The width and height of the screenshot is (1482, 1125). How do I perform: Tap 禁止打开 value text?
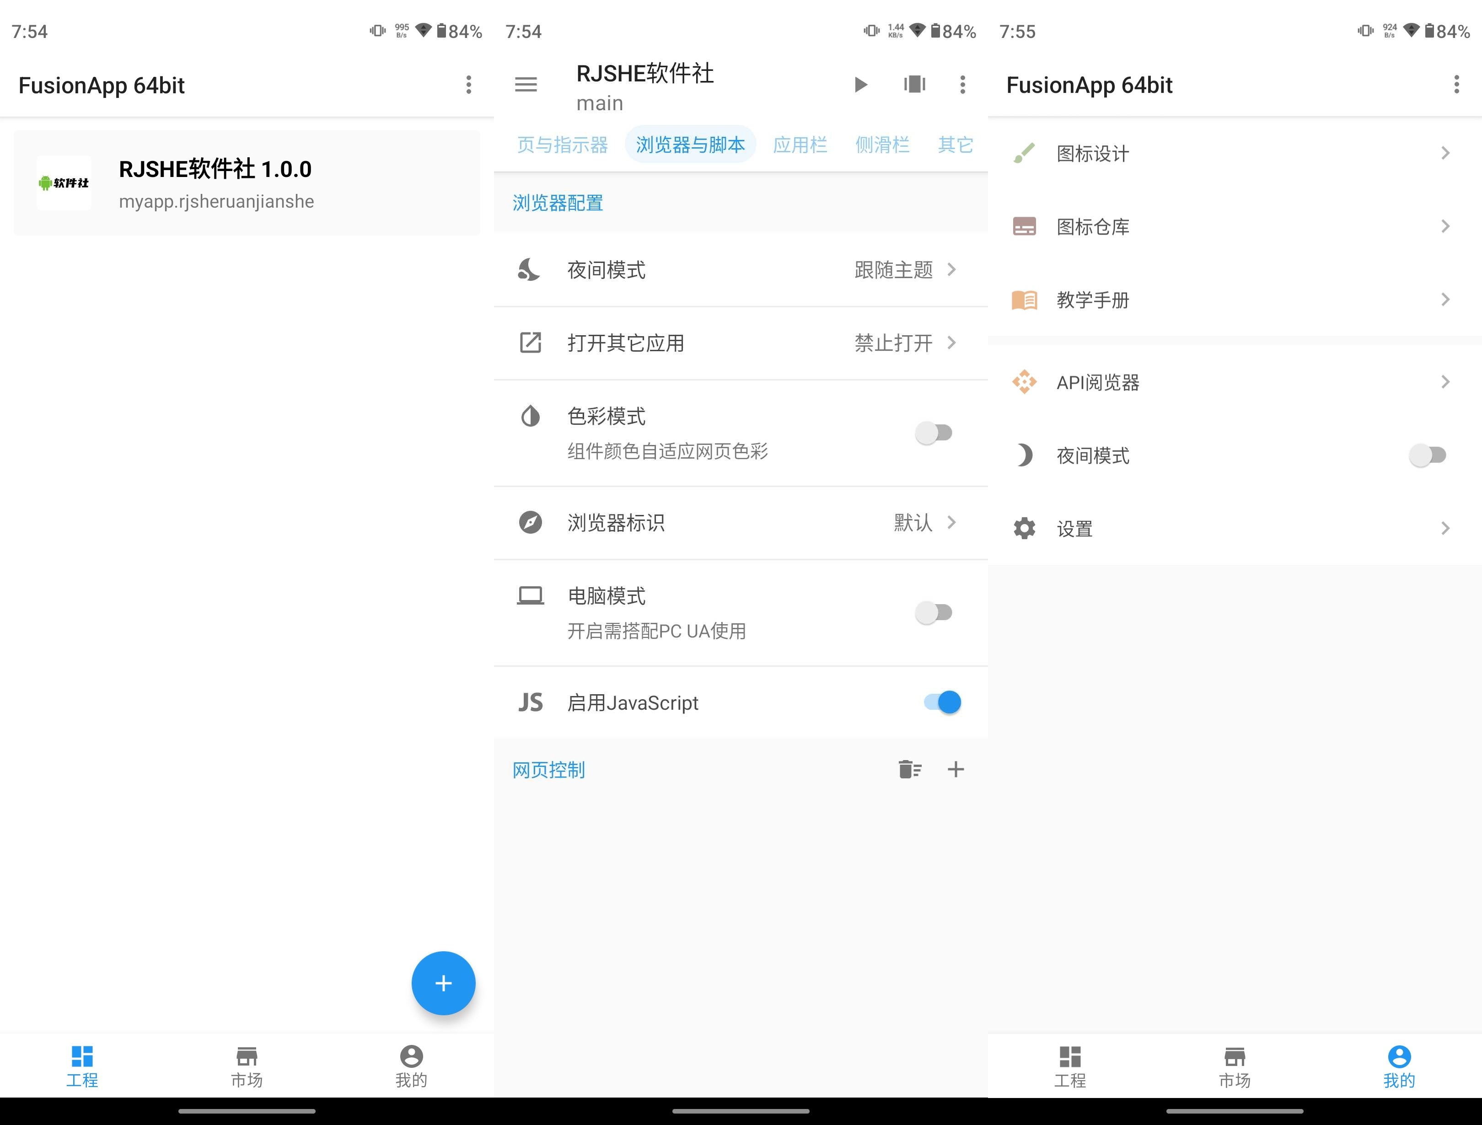point(893,343)
